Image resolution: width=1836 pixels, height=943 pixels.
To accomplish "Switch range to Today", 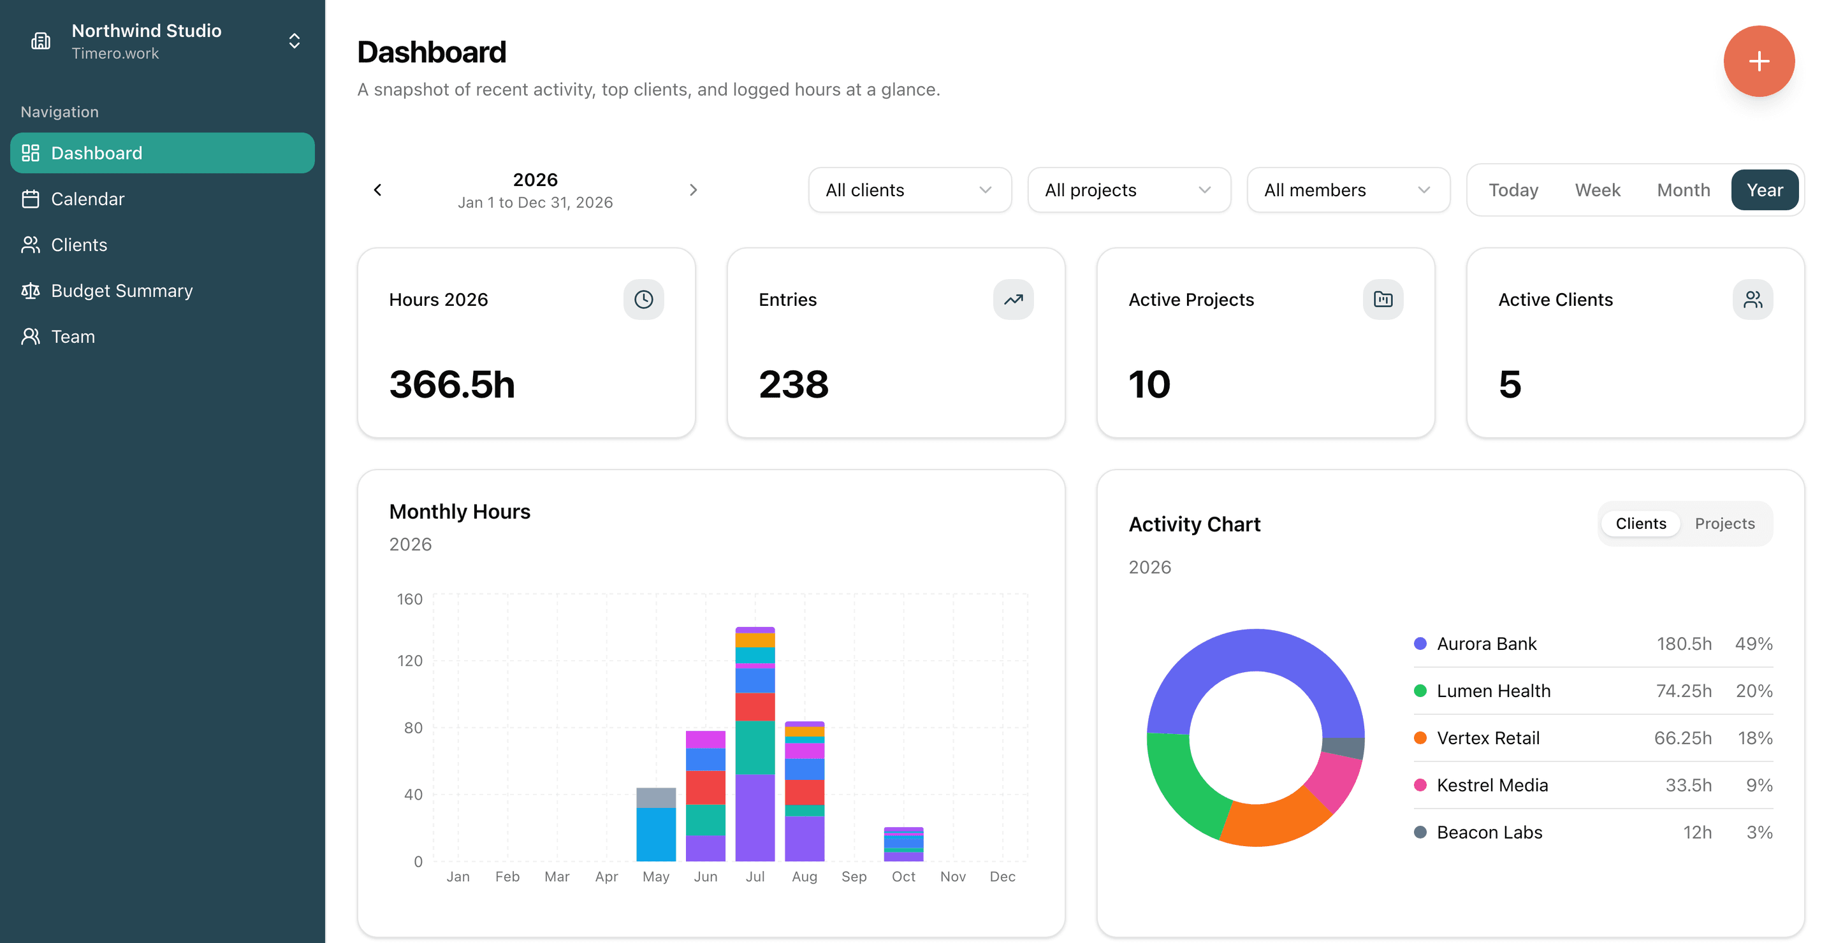I will tap(1513, 190).
